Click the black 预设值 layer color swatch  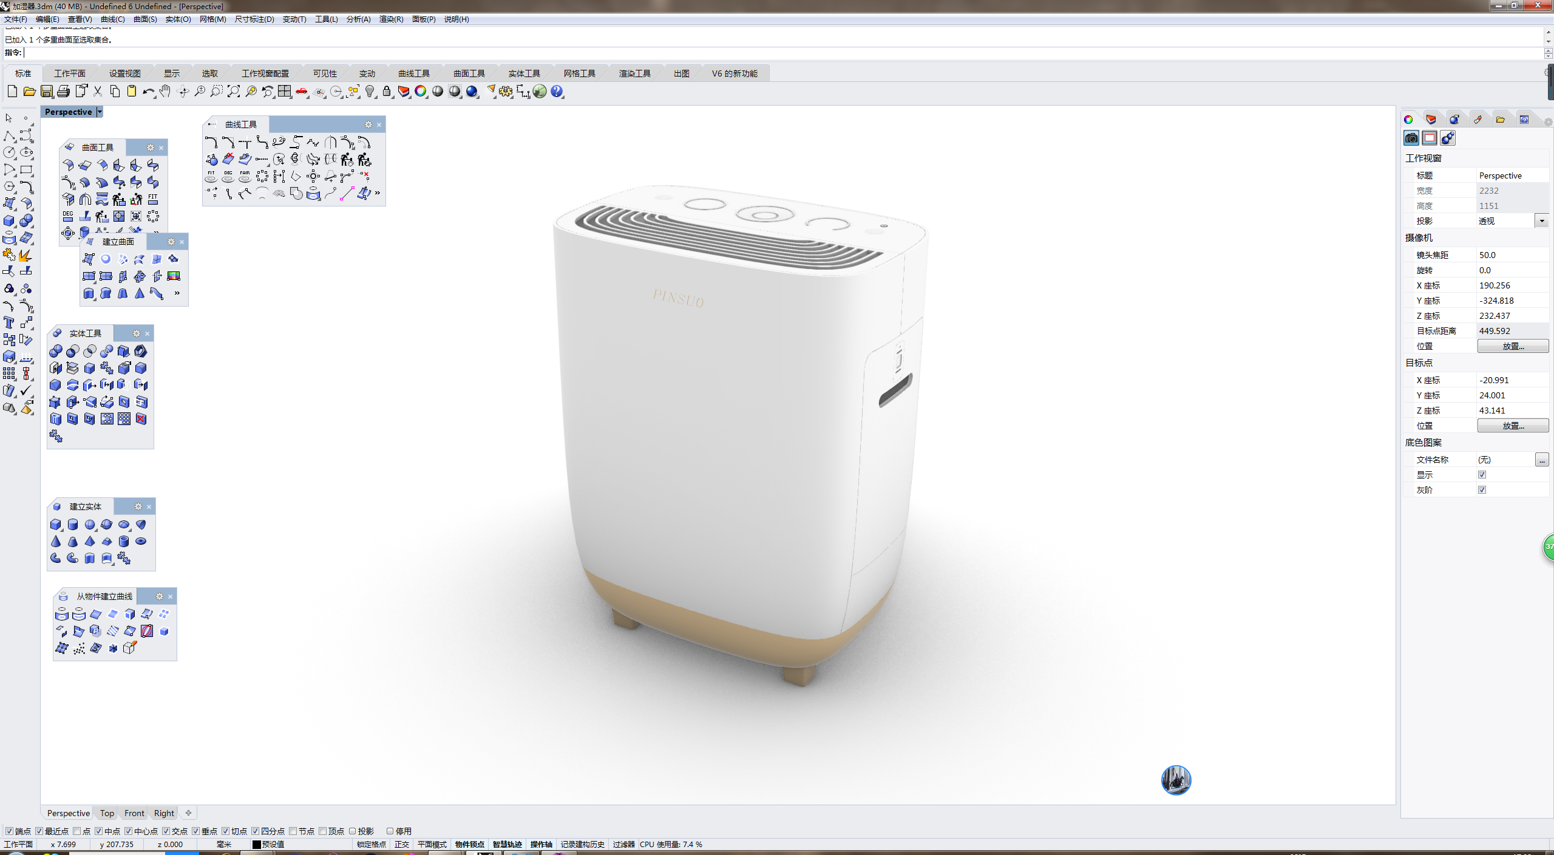tap(257, 844)
